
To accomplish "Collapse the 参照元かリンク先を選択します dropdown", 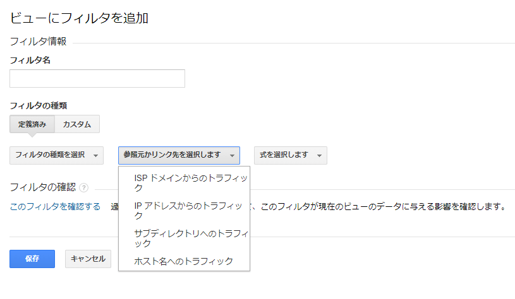I will (179, 155).
